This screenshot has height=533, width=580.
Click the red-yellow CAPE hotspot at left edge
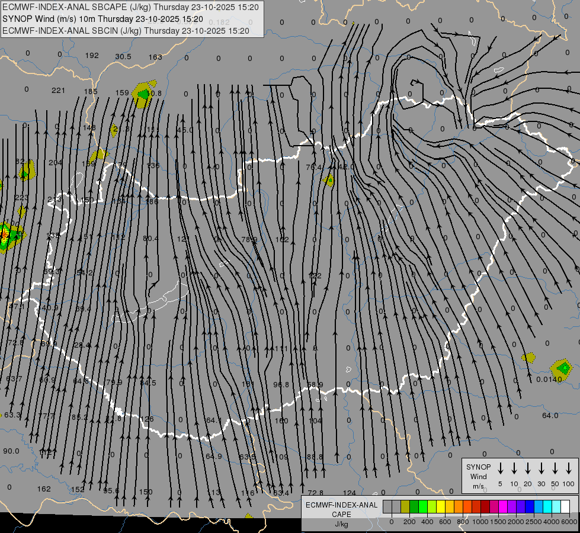[x=4, y=235]
